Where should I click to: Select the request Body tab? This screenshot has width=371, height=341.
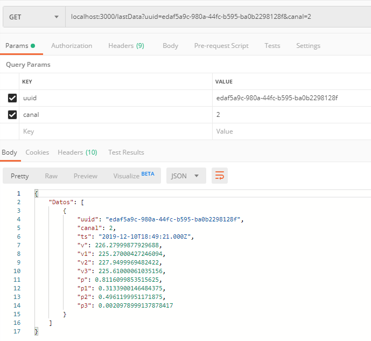point(170,46)
